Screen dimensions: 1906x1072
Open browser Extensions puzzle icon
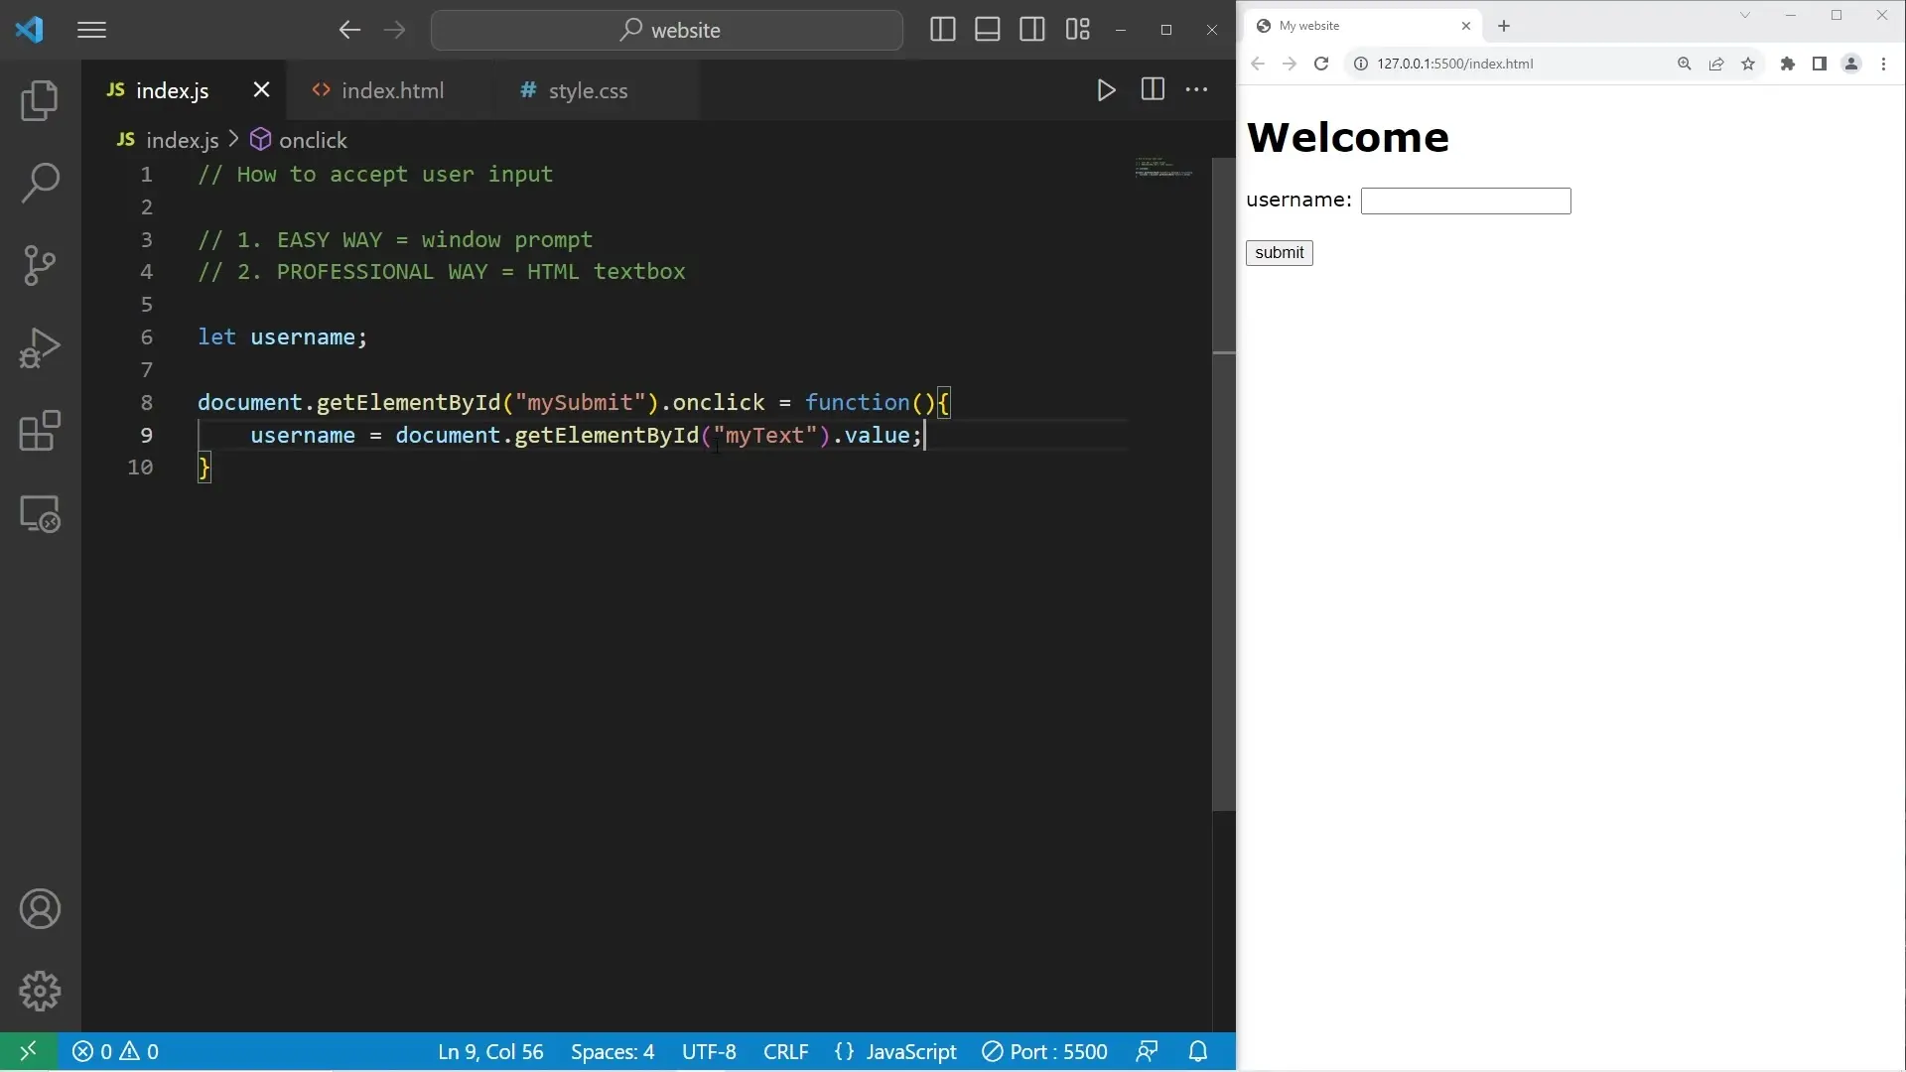point(1787,64)
